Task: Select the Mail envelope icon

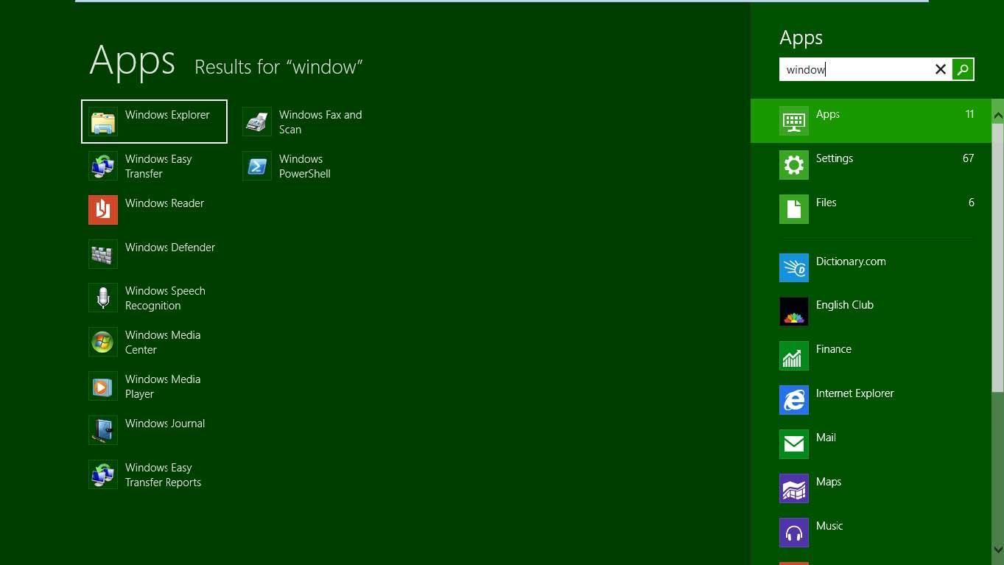Action: 794,444
